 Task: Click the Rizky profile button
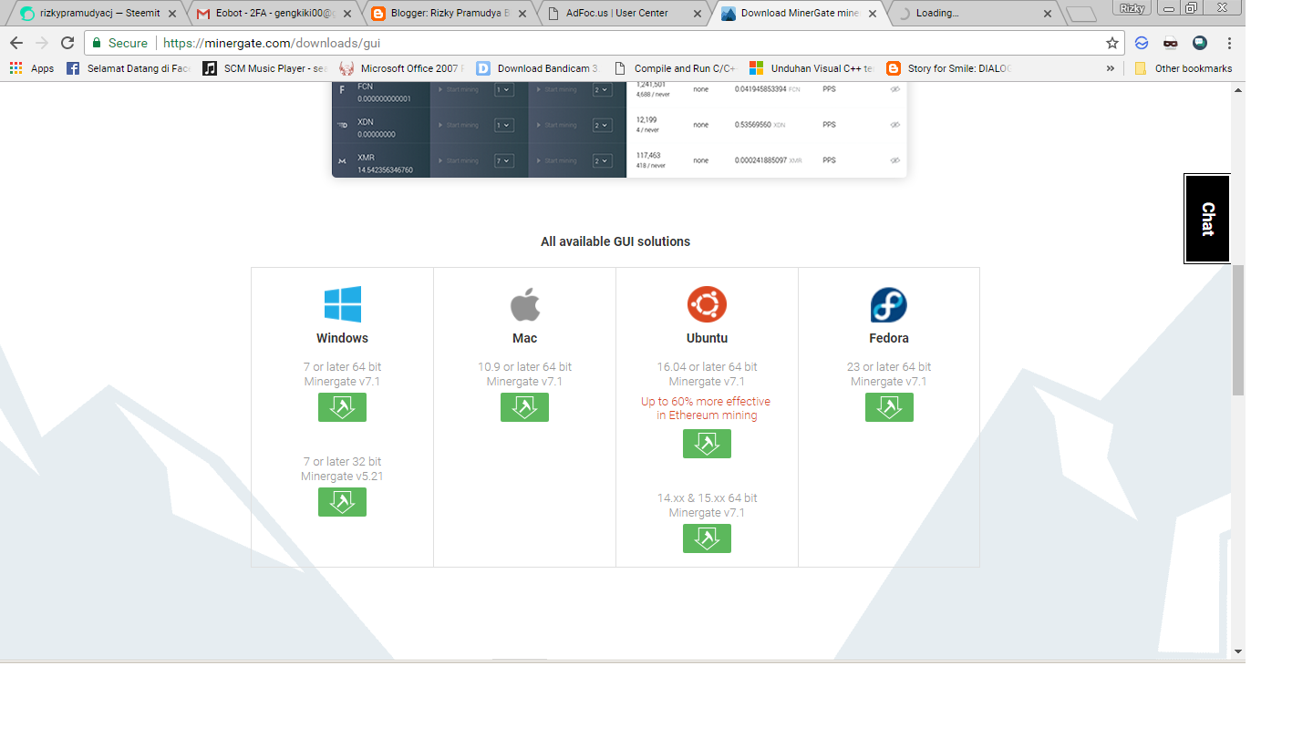1132,8
